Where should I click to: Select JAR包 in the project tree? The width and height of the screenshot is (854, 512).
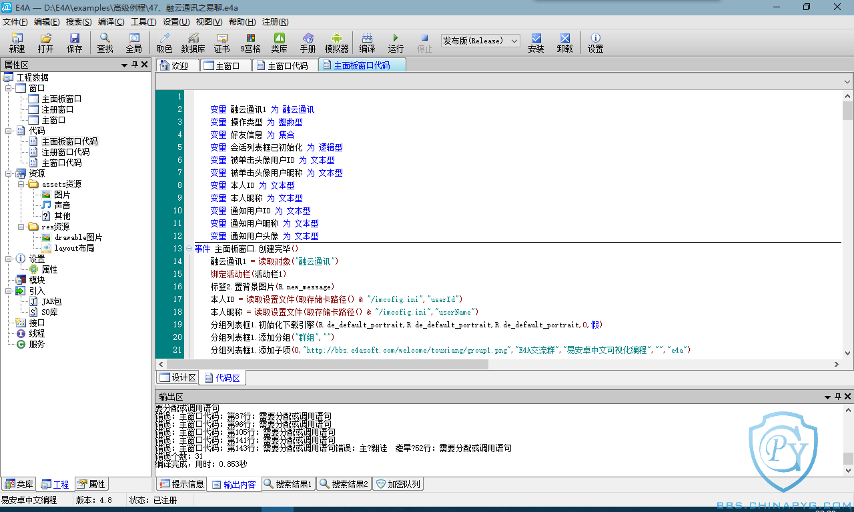[51, 301]
